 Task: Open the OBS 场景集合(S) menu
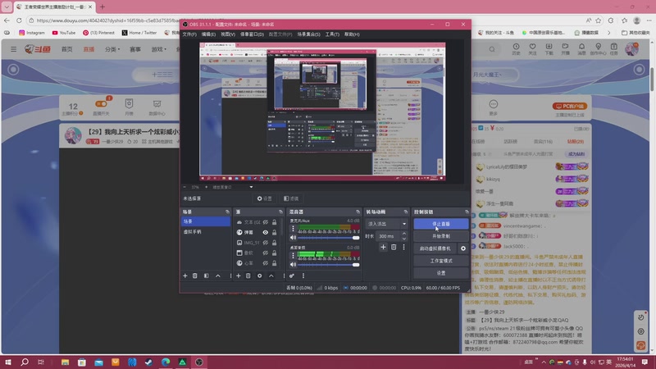309,34
